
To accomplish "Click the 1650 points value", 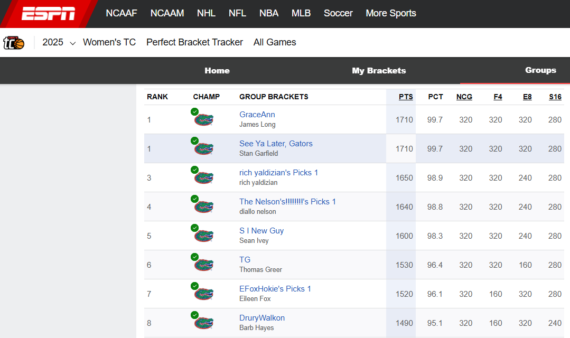I will [404, 178].
